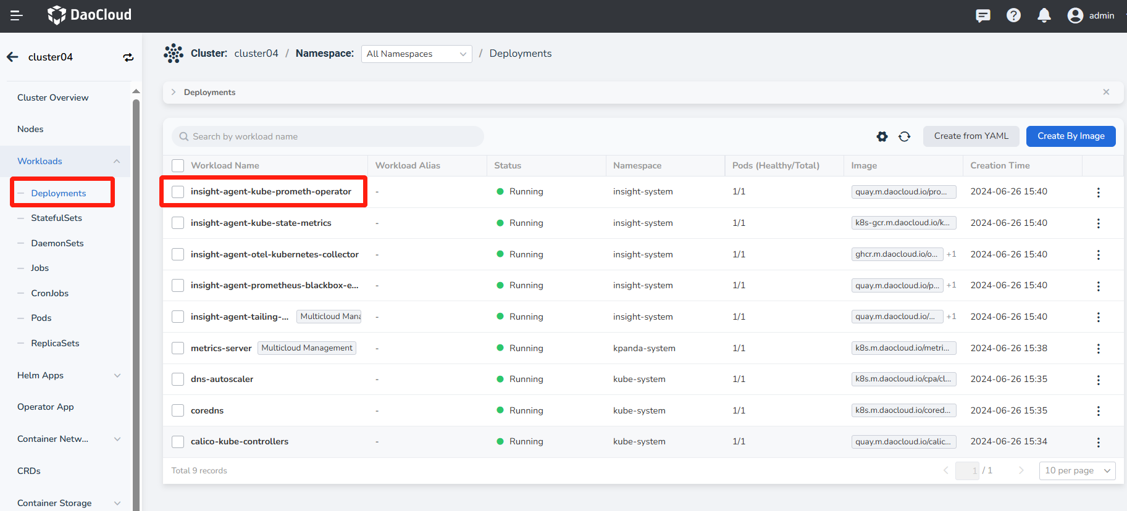Image resolution: width=1127 pixels, height=511 pixels.
Task: Open the more actions menu for coredns
Action: click(x=1098, y=411)
